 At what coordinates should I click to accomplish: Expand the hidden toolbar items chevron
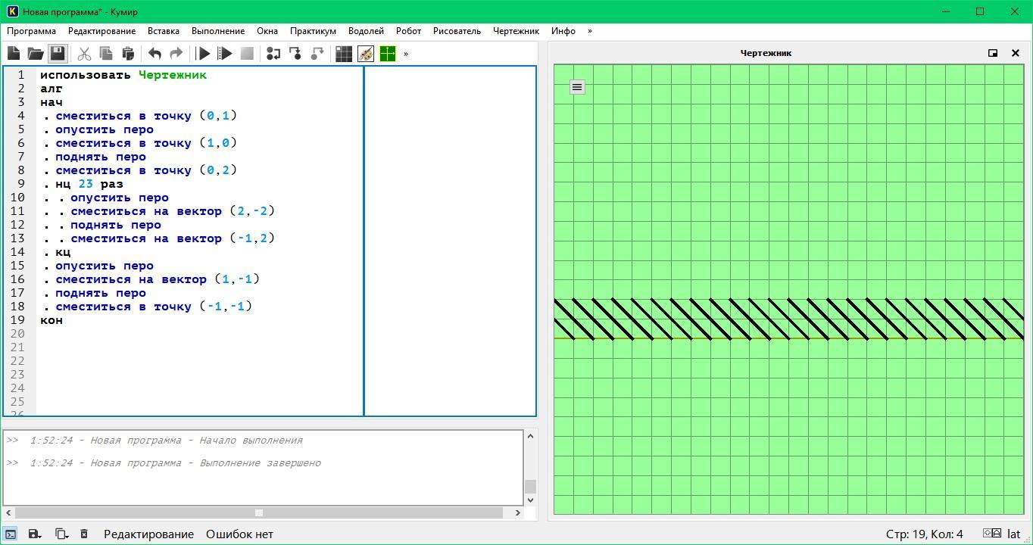[406, 54]
